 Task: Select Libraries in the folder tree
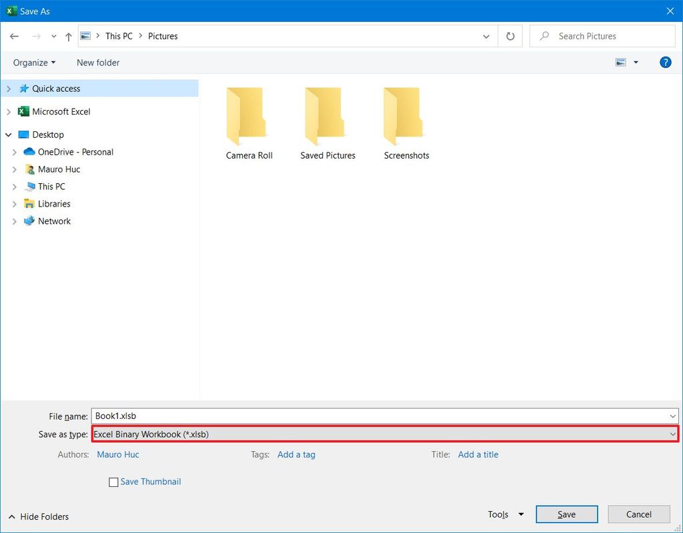54,203
